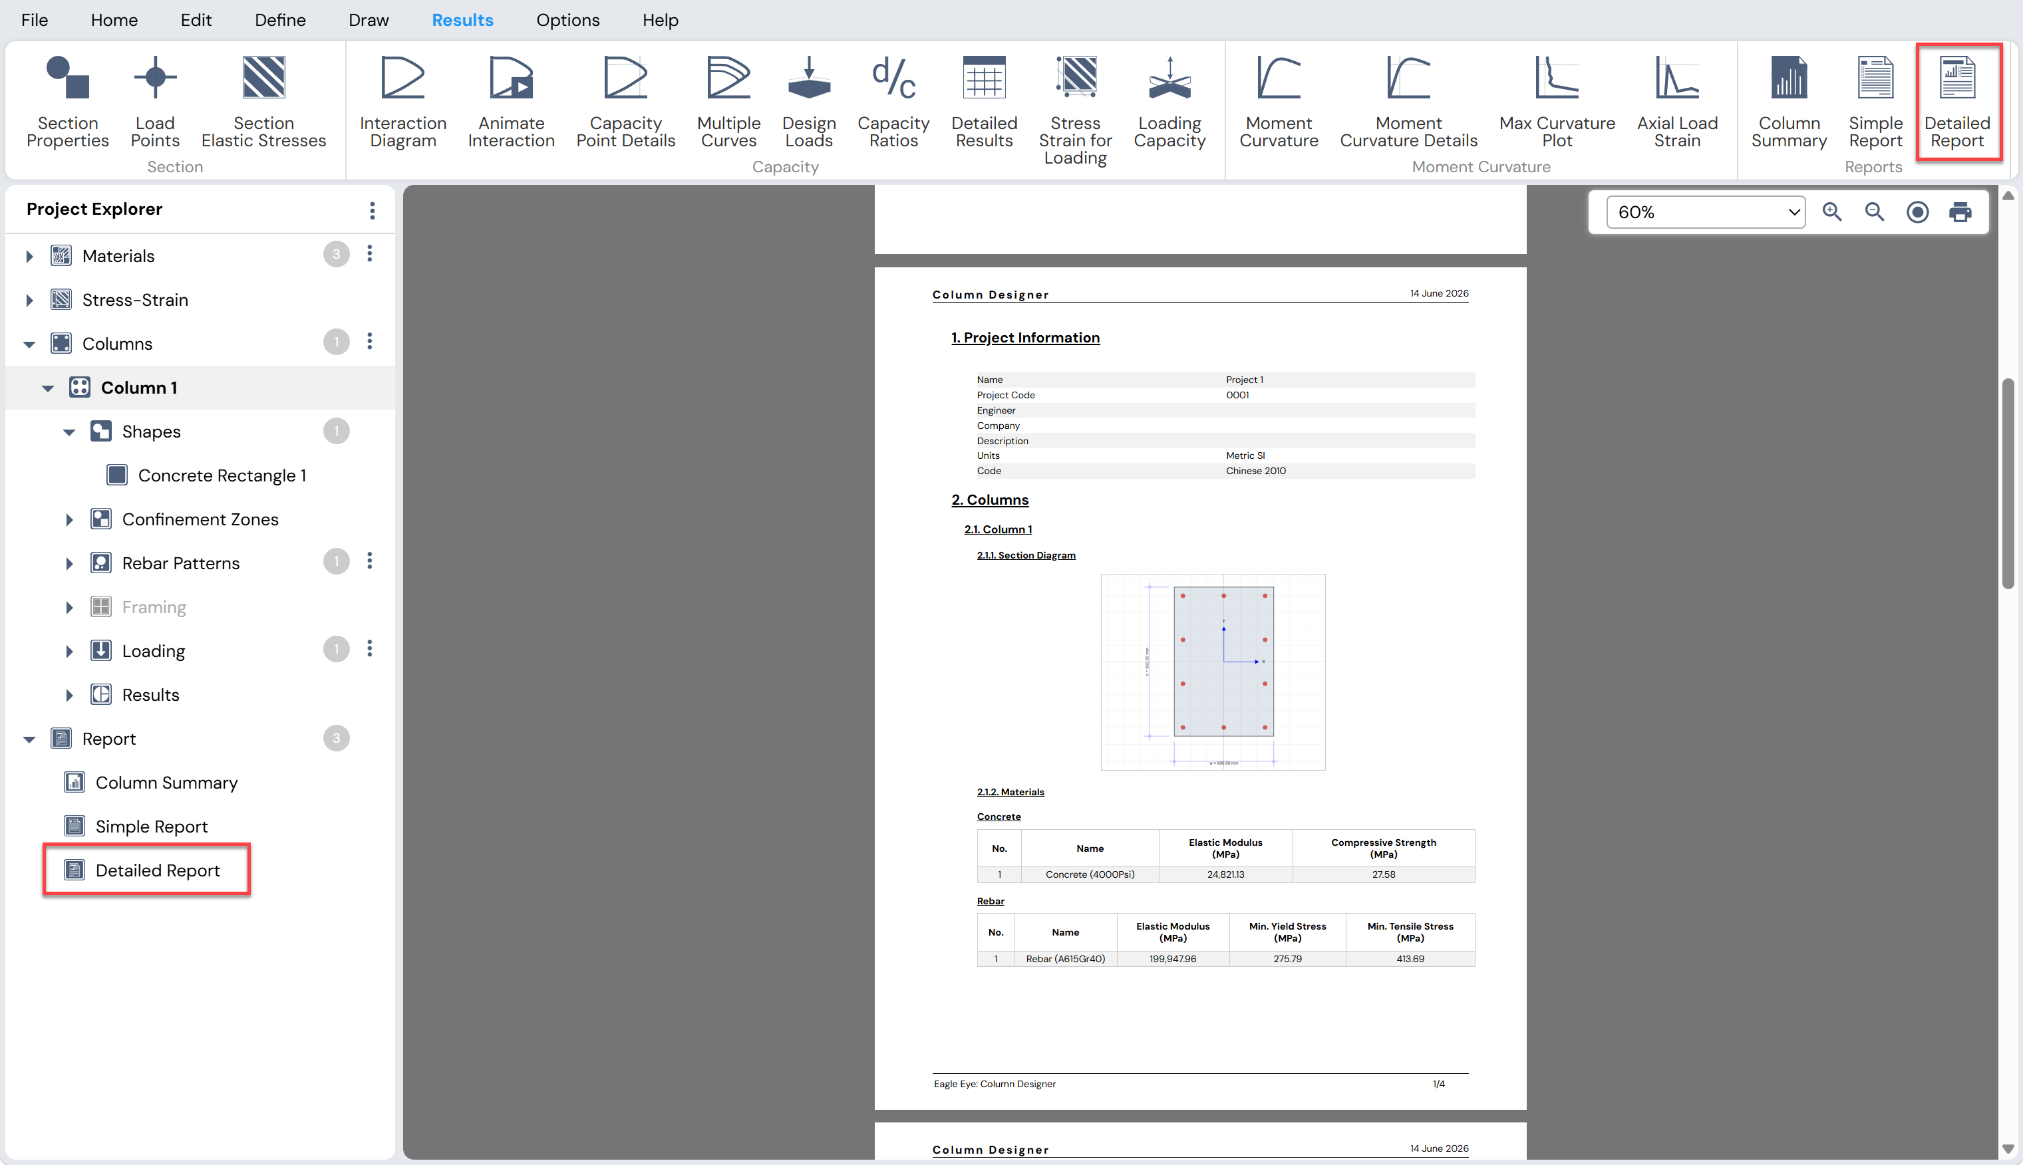Open Materials more-options menu
Image resolution: width=2023 pixels, height=1165 pixels.
tap(369, 253)
